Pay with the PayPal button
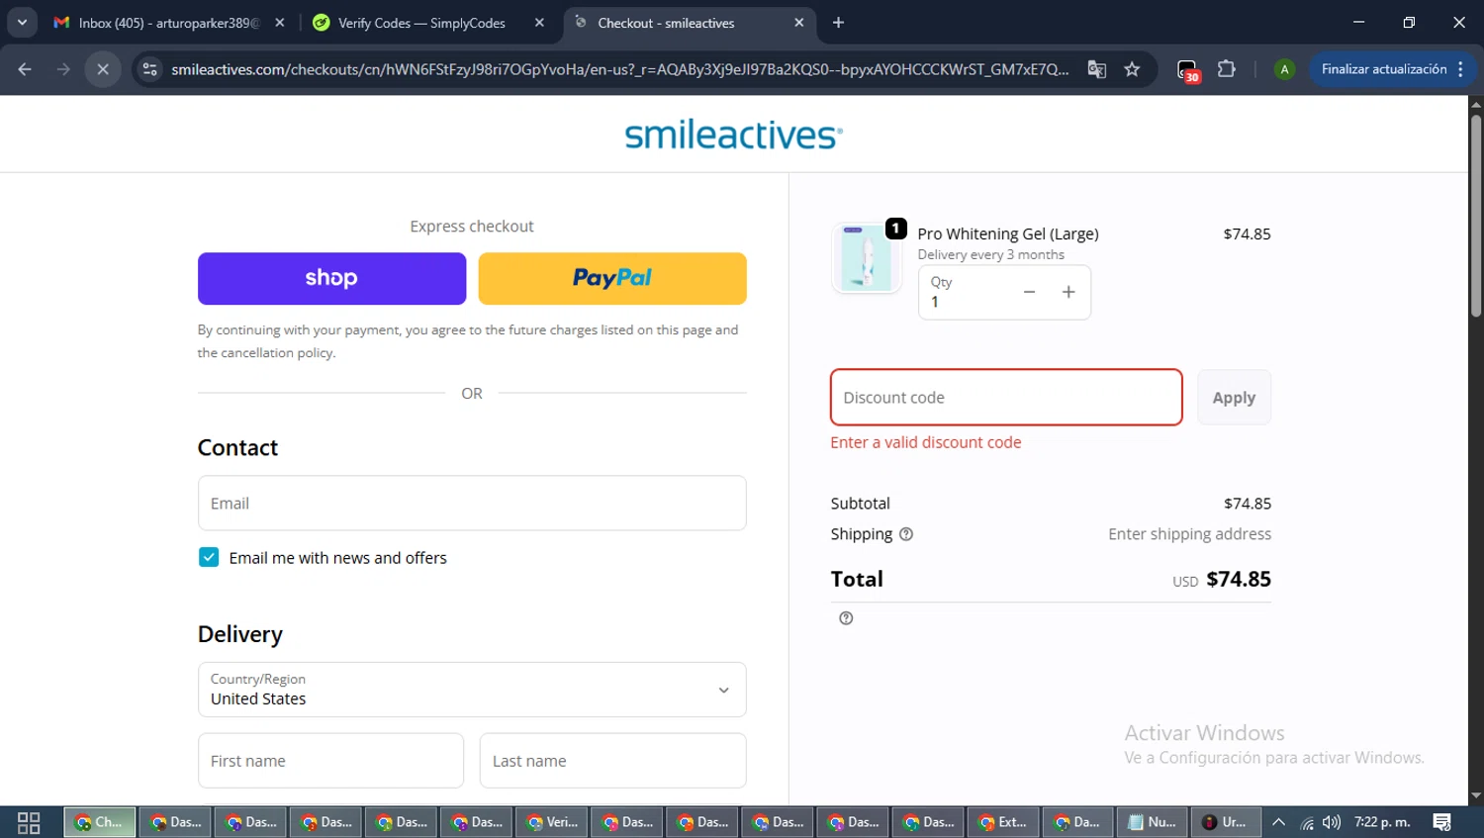 (x=612, y=278)
